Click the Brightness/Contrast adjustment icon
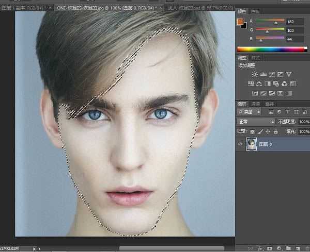This screenshot has height=252, width=310. pos(254,75)
